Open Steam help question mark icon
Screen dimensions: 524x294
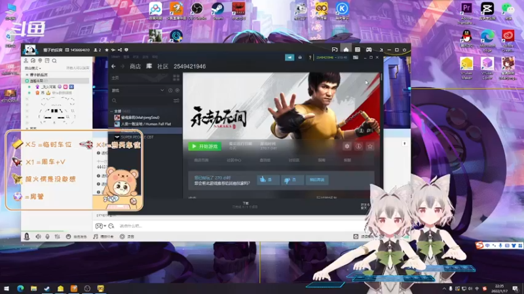pos(310,57)
